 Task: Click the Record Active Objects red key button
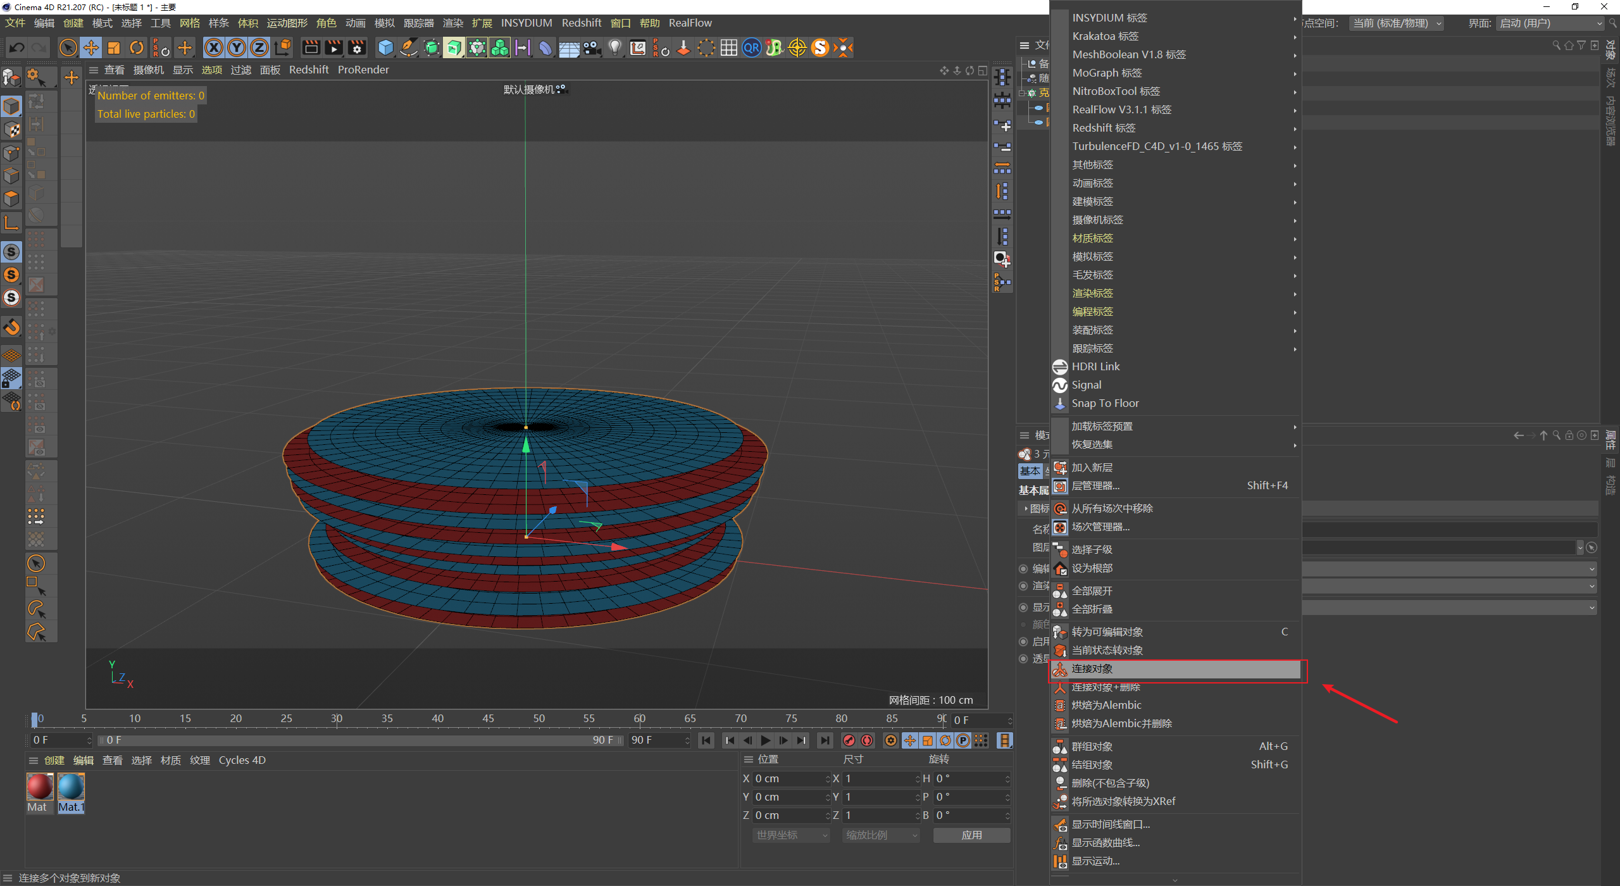click(x=849, y=740)
